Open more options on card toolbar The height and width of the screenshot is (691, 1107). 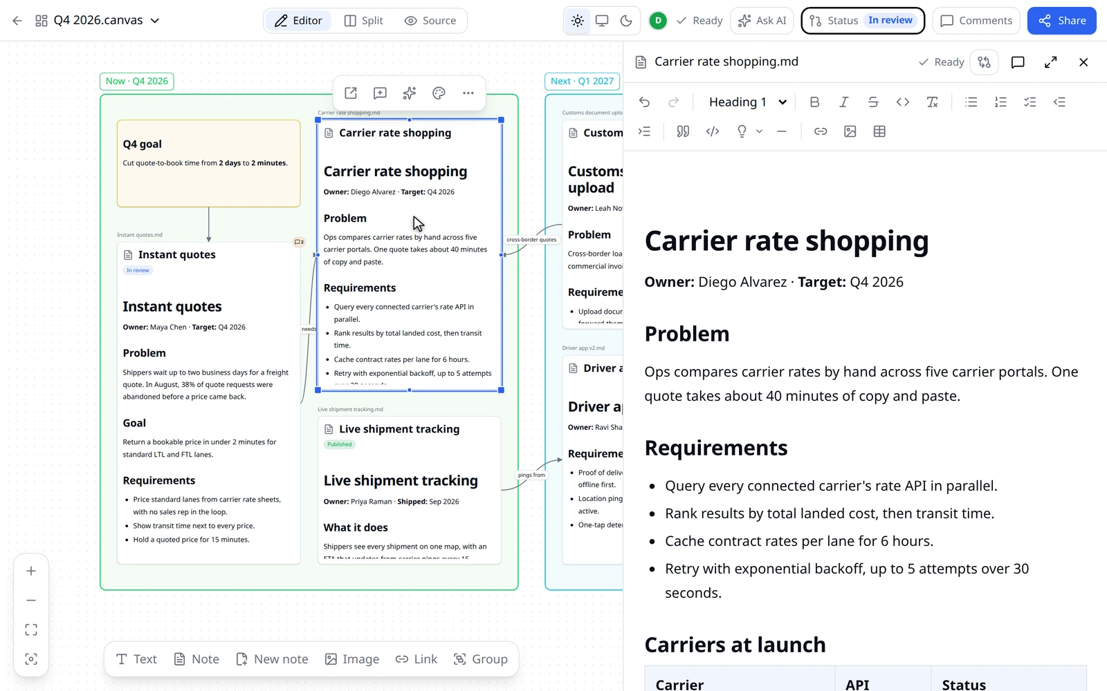pos(468,93)
